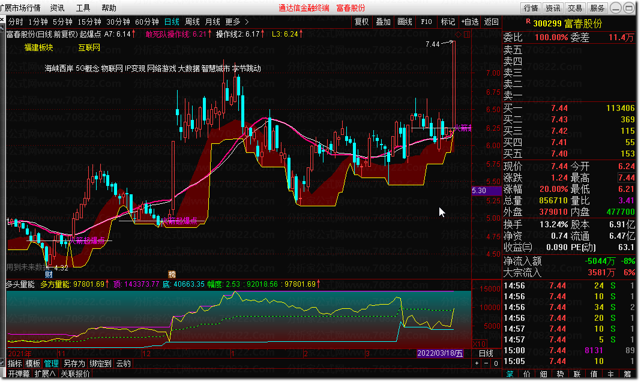This screenshot has height=382, width=641.
Task: Open the 扩展∧ expander
Action: pyautogui.click(x=44, y=374)
